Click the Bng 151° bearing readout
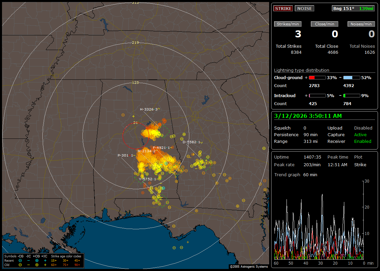Screen dimensions: 380x271 [x=344, y=8]
